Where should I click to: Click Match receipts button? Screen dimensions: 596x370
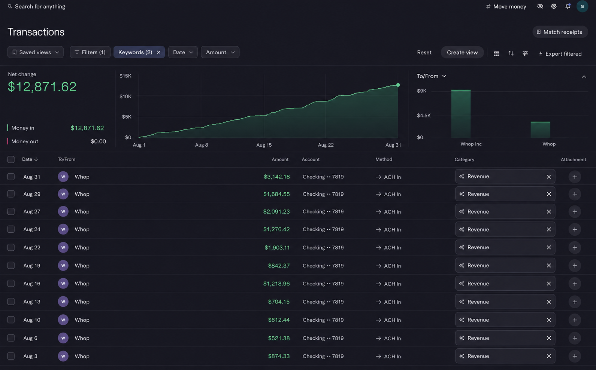tap(560, 32)
